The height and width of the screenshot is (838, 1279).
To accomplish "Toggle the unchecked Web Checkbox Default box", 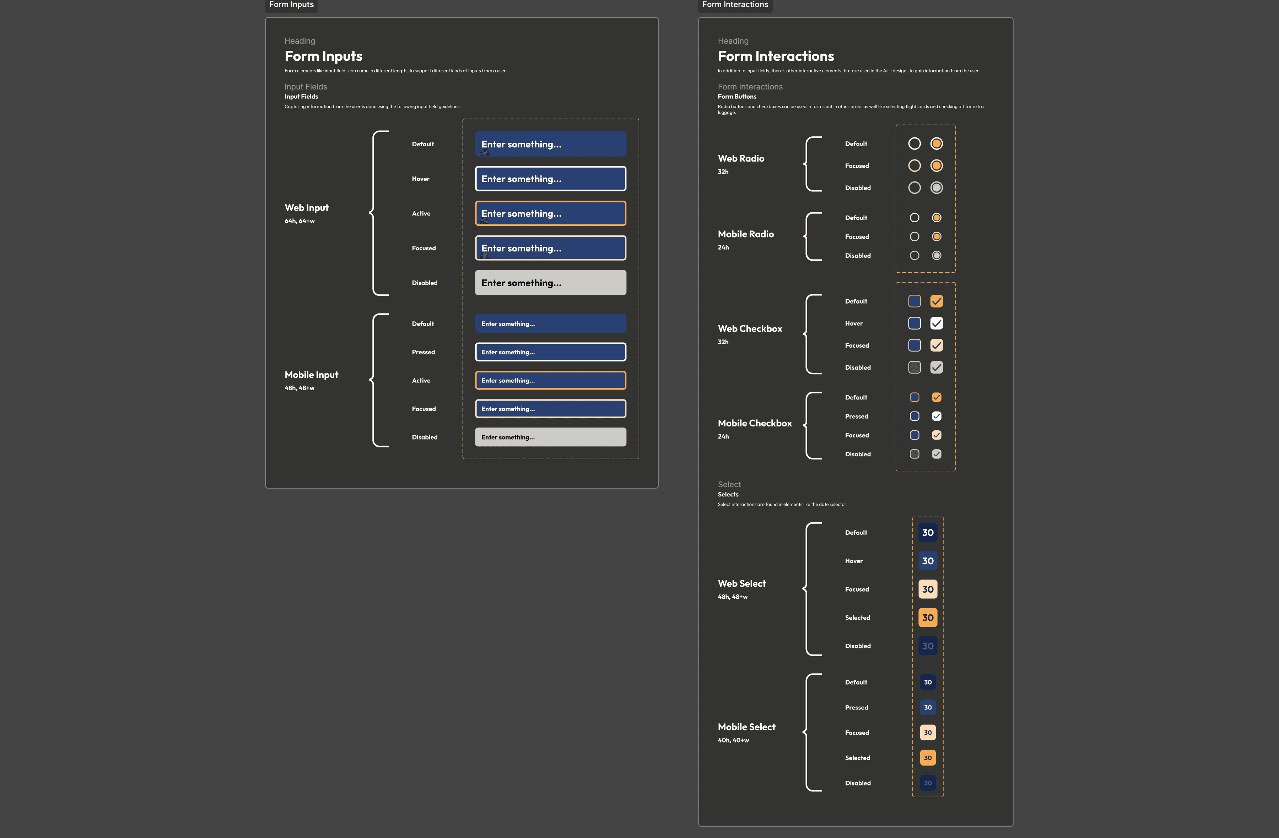I will coord(914,301).
